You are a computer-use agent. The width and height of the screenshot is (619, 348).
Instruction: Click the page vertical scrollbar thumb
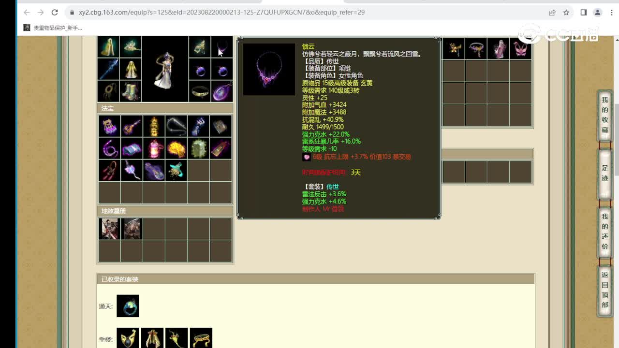click(616, 139)
